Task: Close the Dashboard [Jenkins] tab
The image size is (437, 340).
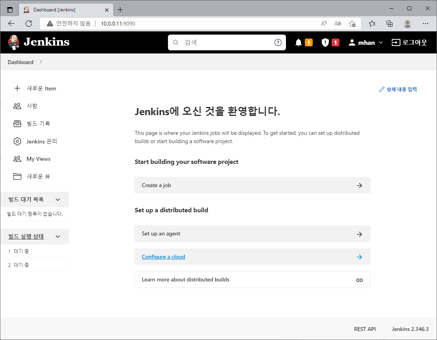Action: pyautogui.click(x=107, y=10)
